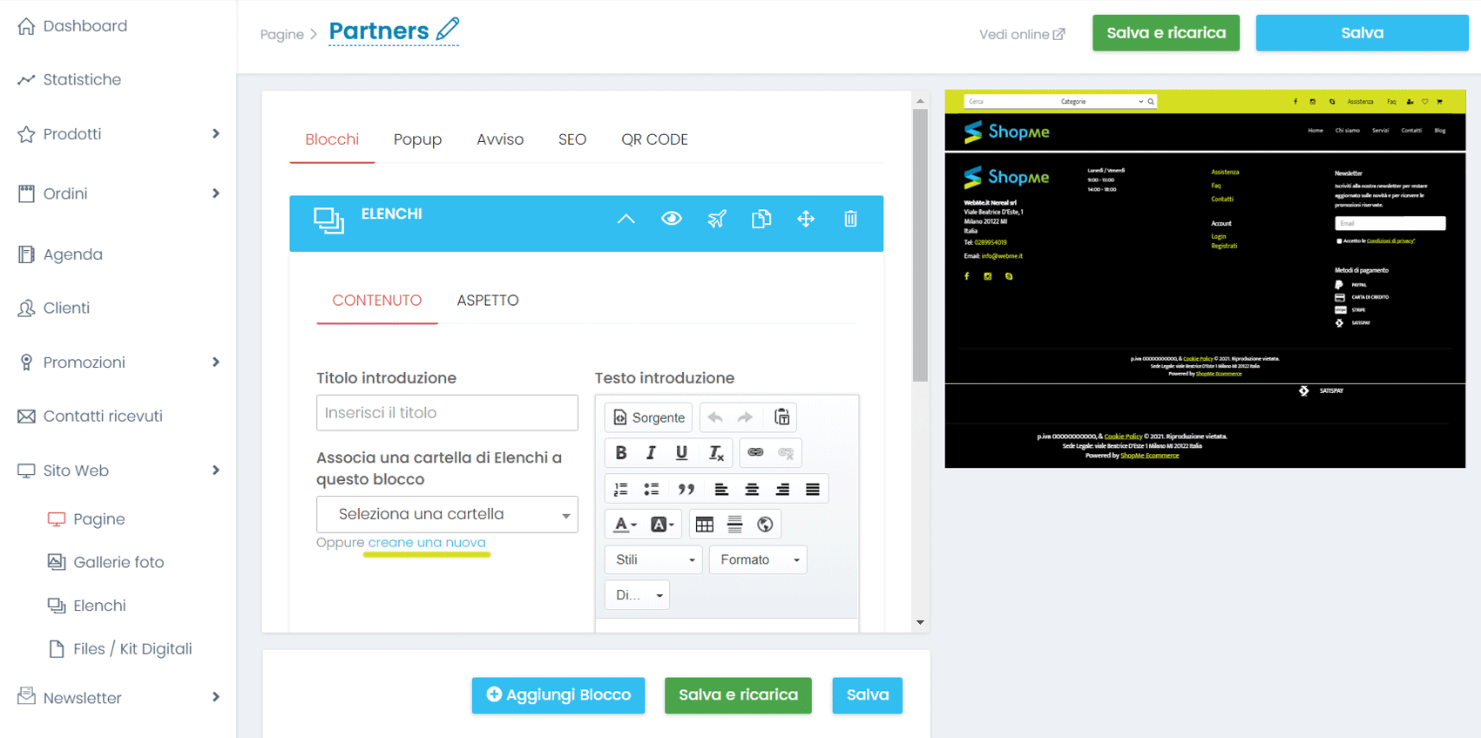Click the move arrows icon in ELENCHI header
The image size is (1481, 738).
click(x=806, y=219)
